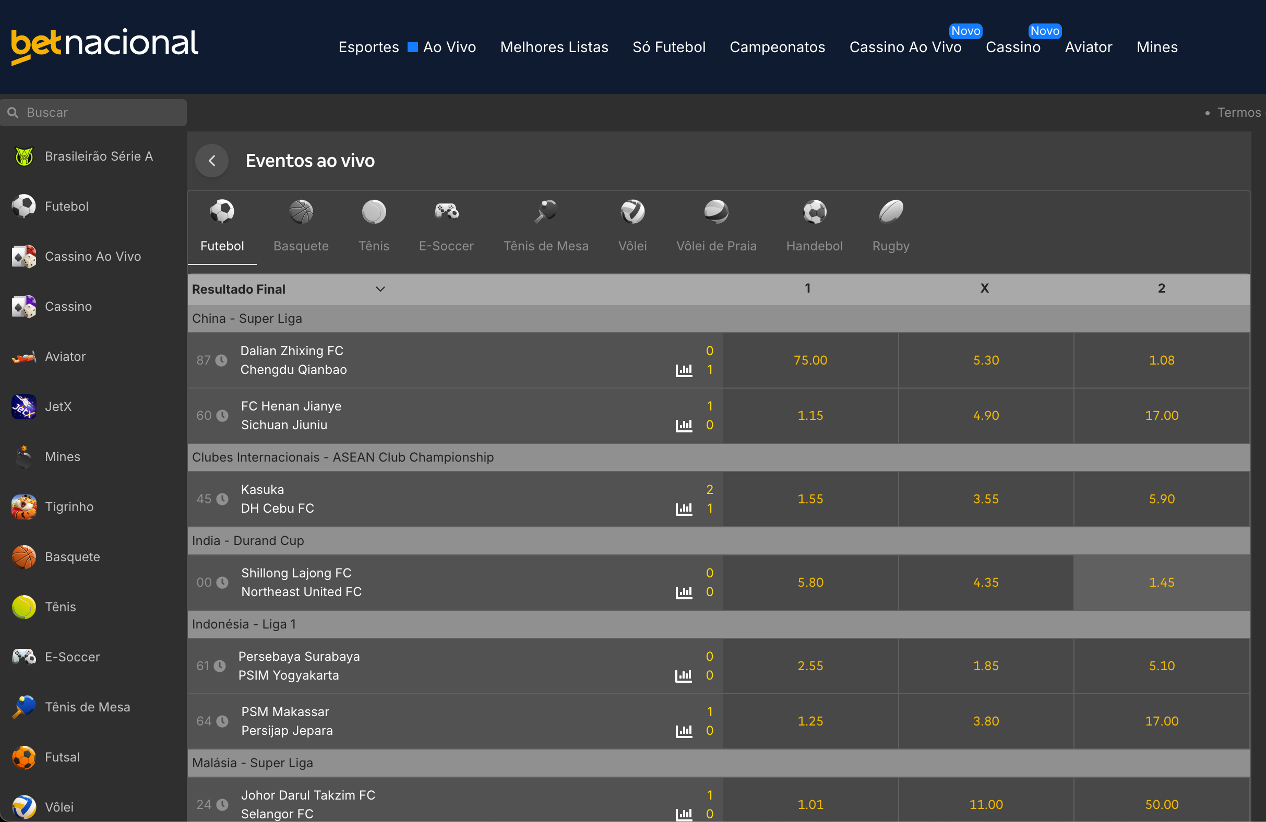Pick draw odds 1.85 for Persebaya match

pyautogui.click(x=986, y=665)
